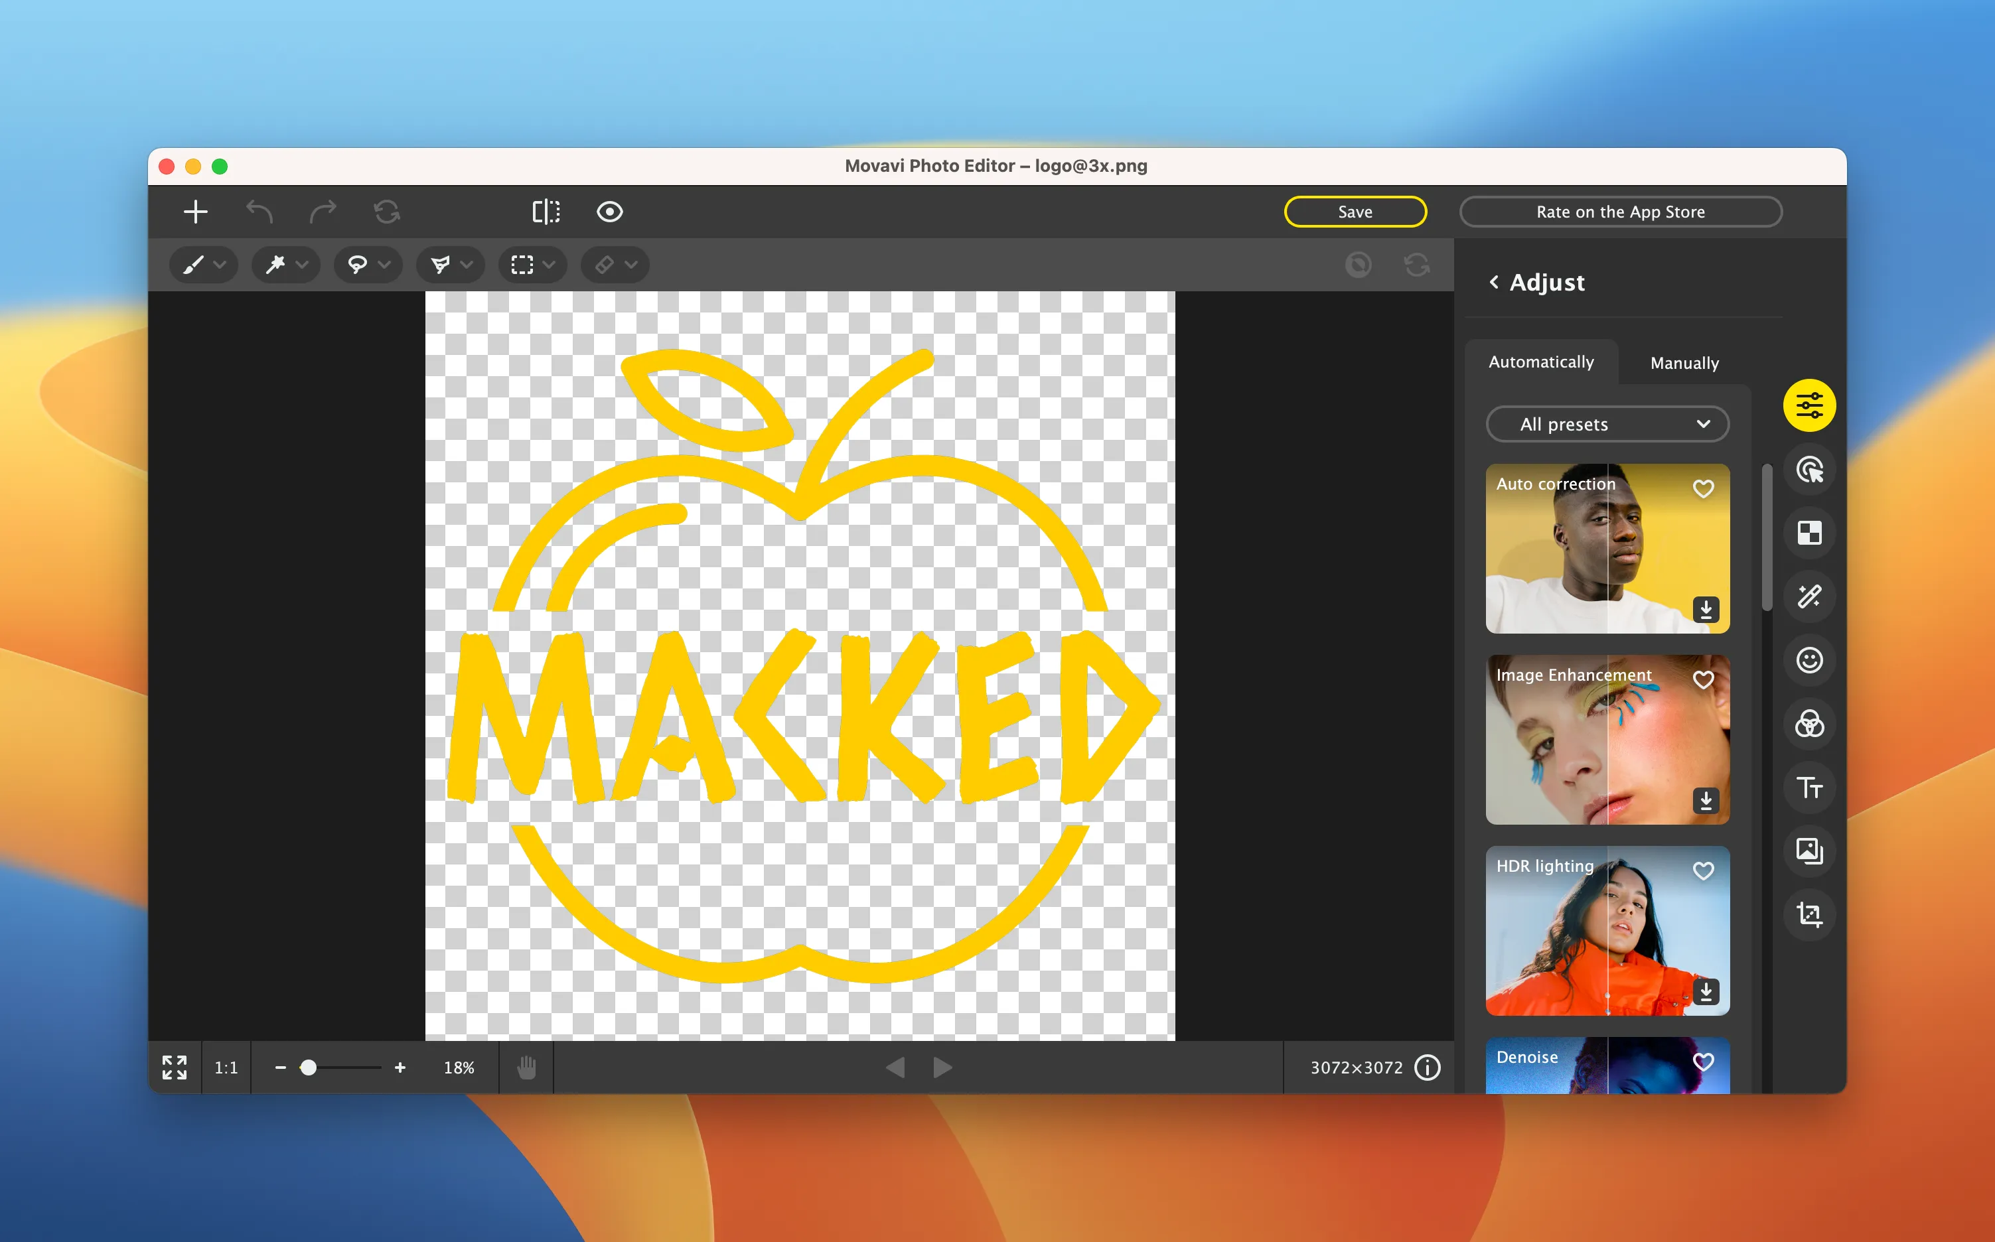Favorite the HDR lighting preset
1995x1242 pixels.
click(1703, 870)
